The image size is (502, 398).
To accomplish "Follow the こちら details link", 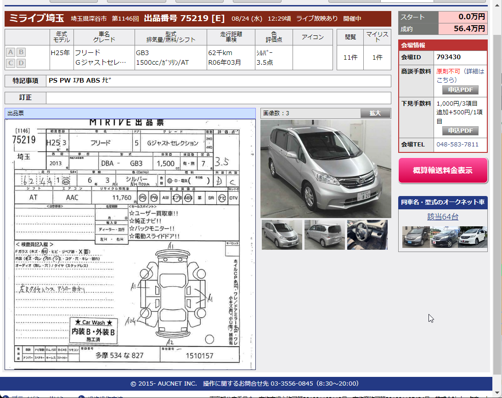I will pos(446,79).
